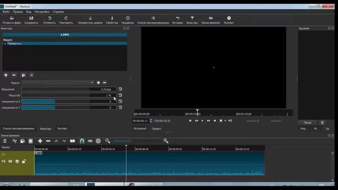The width and height of the screenshot is (338, 190).
Task: Skip to start of clip
Action: coord(190,121)
